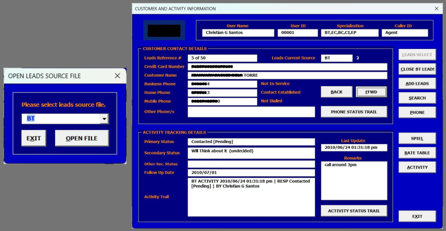Open the PHONE STATUS TRAIL

point(354,111)
